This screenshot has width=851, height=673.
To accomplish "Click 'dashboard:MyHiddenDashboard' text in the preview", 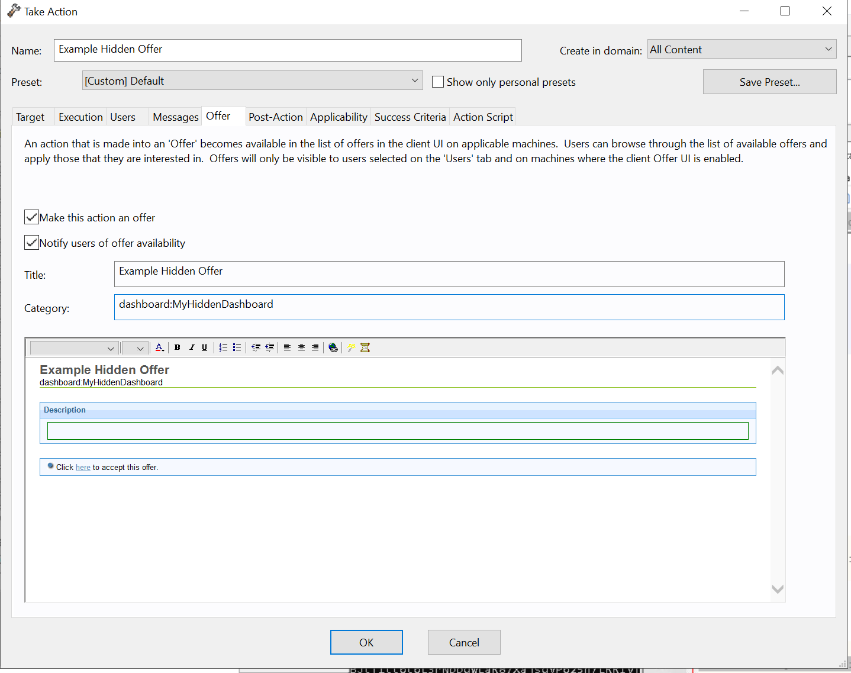I will pyautogui.click(x=101, y=382).
